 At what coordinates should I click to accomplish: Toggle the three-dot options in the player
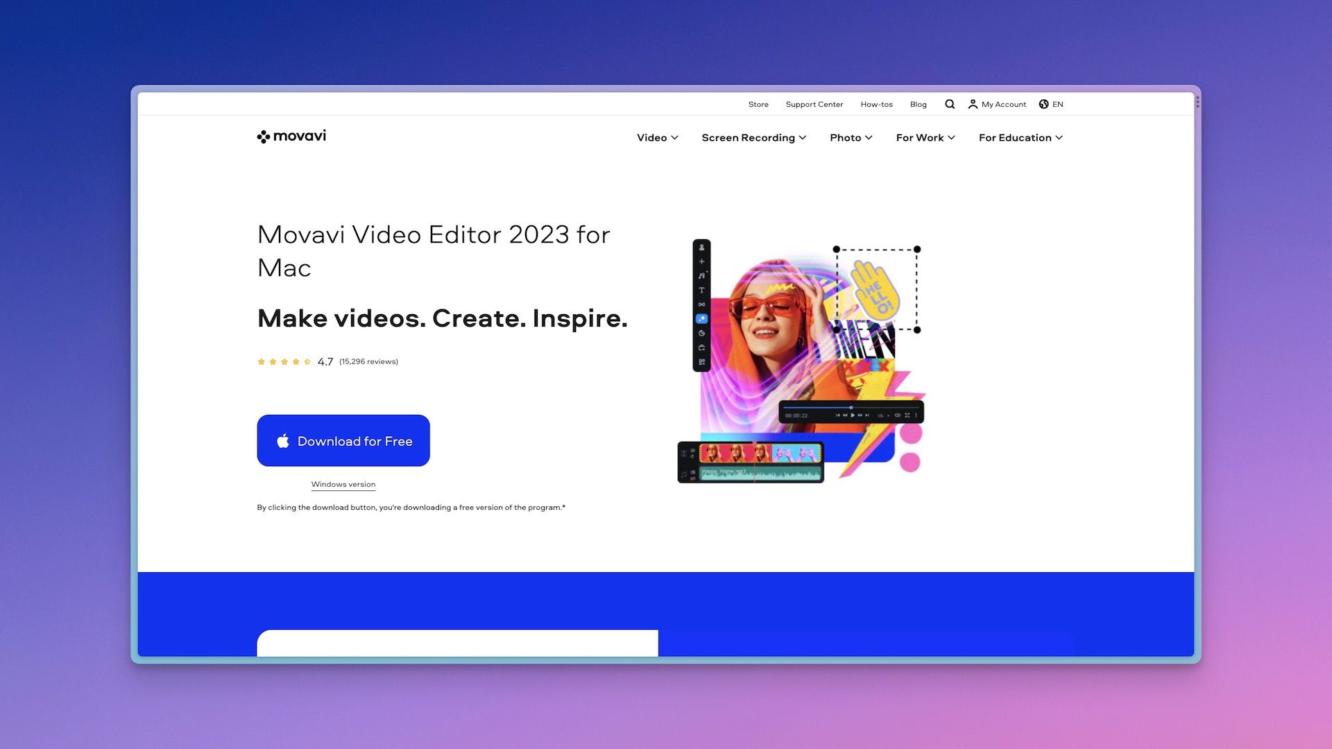click(x=916, y=415)
